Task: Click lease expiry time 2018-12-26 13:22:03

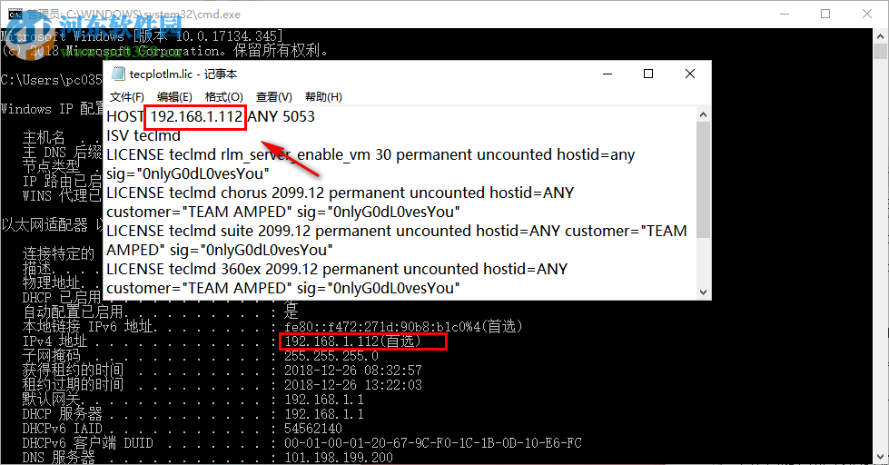Action: pyautogui.click(x=353, y=385)
